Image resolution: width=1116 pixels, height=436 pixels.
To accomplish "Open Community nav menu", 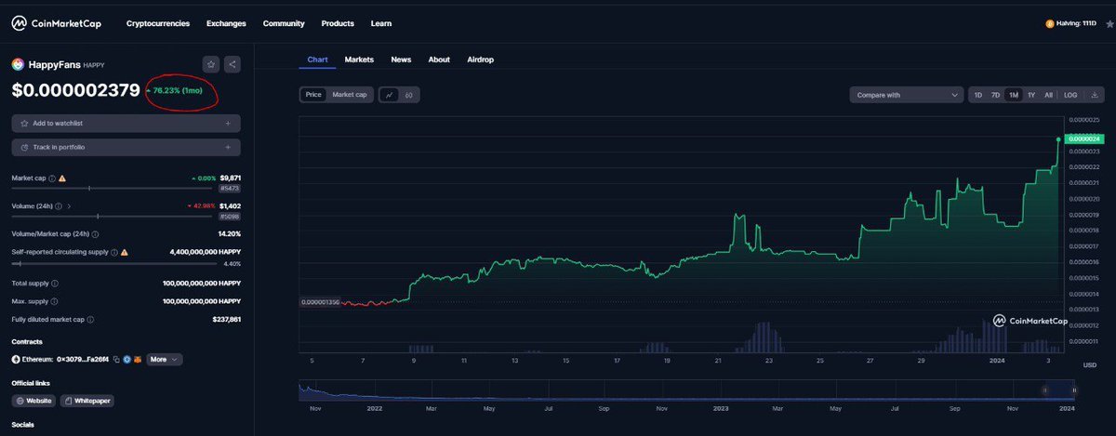I will click(284, 23).
